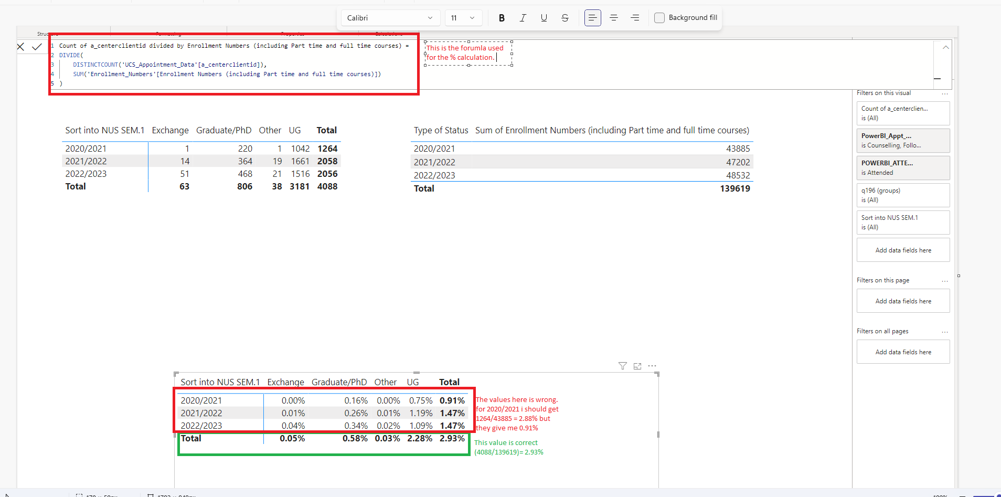This screenshot has width=1001, height=497.
Task: Align text center in text box
Action: coord(614,18)
